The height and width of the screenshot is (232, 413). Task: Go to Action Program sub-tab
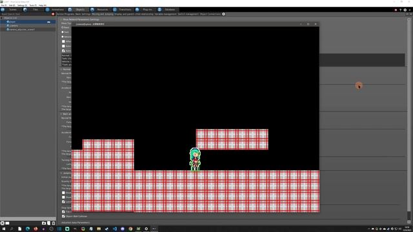(x=66, y=14)
